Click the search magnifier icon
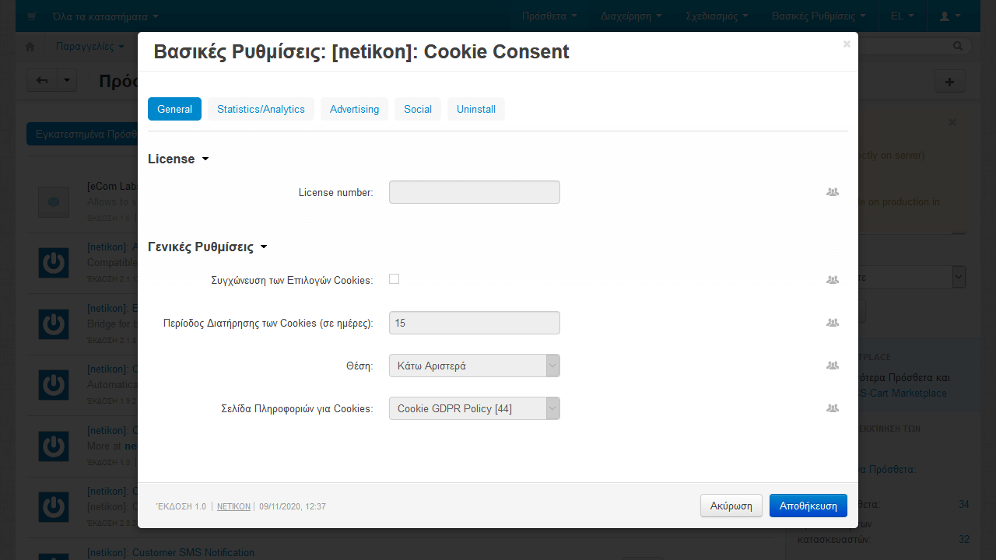This screenshot has width=996, height=560. pyautogui.click(x=959, y=47)
